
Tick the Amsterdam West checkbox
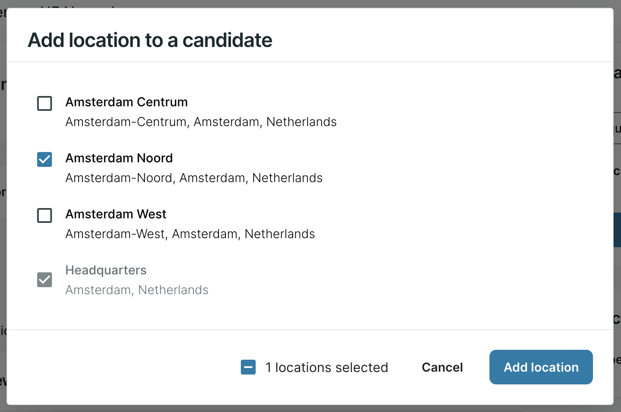45,215
